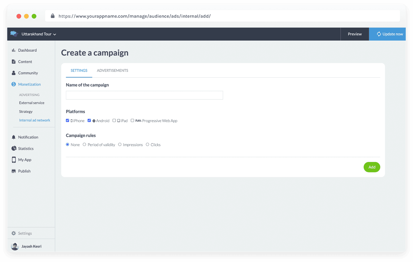Click the Dashboard bar chart icon

[14, 50]
